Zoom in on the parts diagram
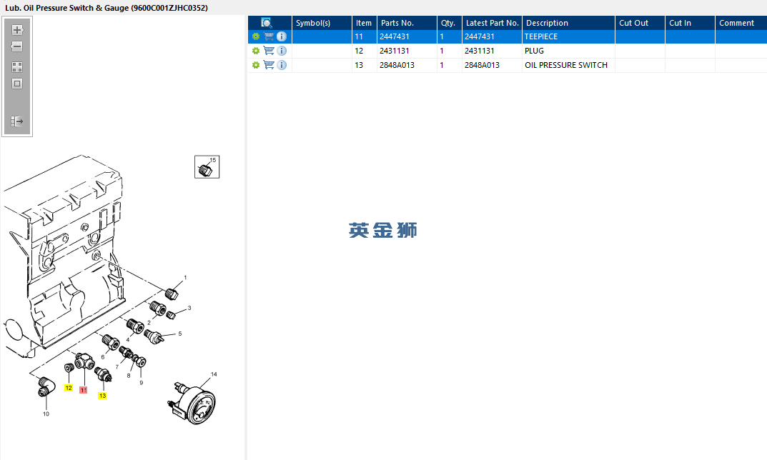 (17, 30)
